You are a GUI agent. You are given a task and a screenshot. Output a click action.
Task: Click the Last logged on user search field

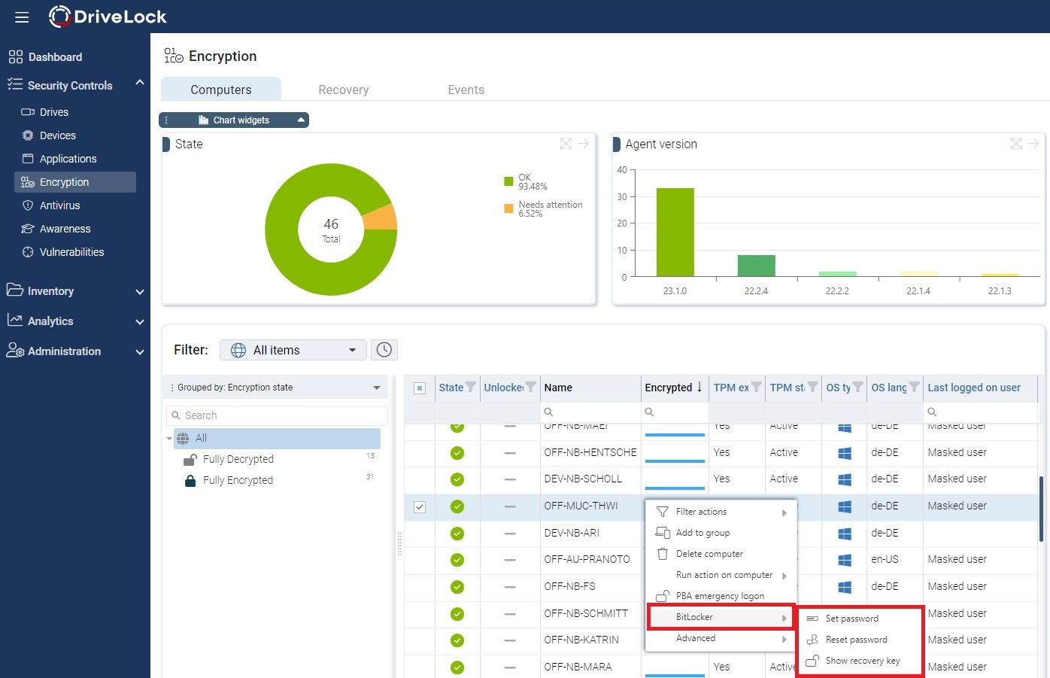coord(981,412)
